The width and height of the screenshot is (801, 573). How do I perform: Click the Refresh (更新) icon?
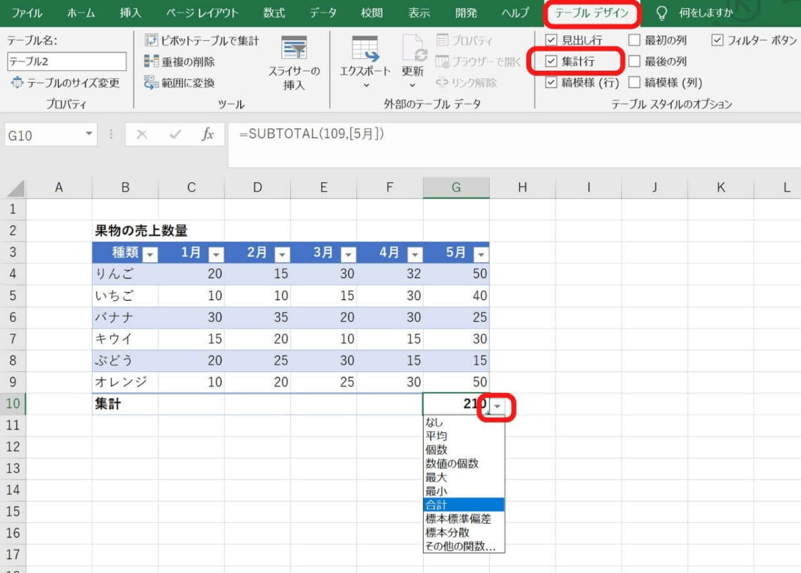pyautogui.click(x=414, y=49)
